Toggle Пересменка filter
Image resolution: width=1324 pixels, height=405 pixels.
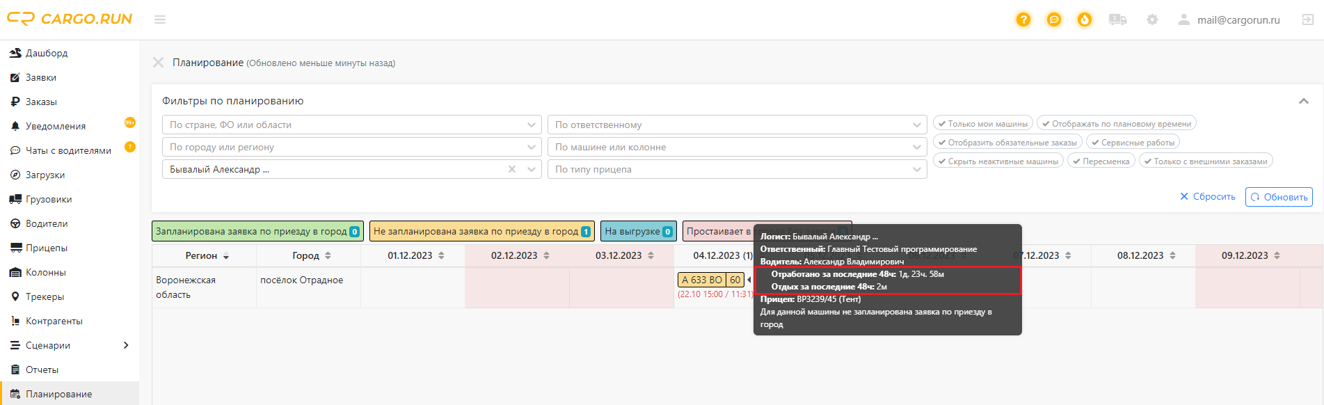(x=1101, y=161)
